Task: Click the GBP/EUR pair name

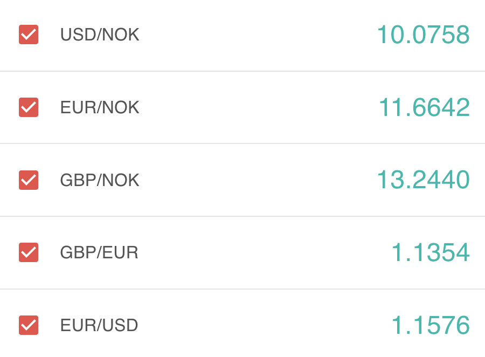Action: coord(99,252)
